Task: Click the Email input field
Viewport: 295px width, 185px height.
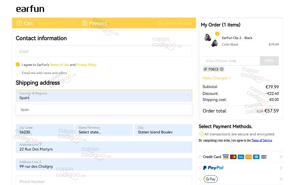Action: (x=104, y=51)
